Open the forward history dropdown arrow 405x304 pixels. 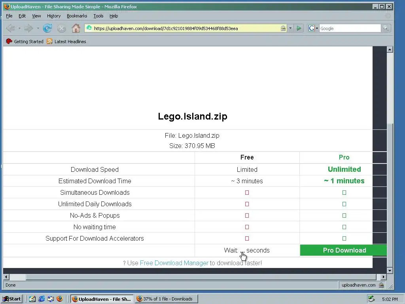pos(38,28)
